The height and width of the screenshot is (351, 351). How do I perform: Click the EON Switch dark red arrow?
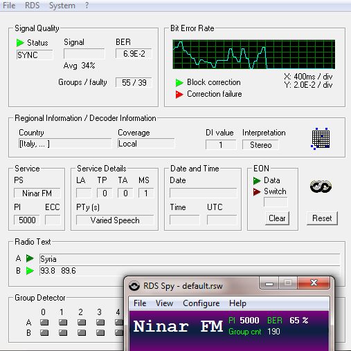(x=257, y=191)
